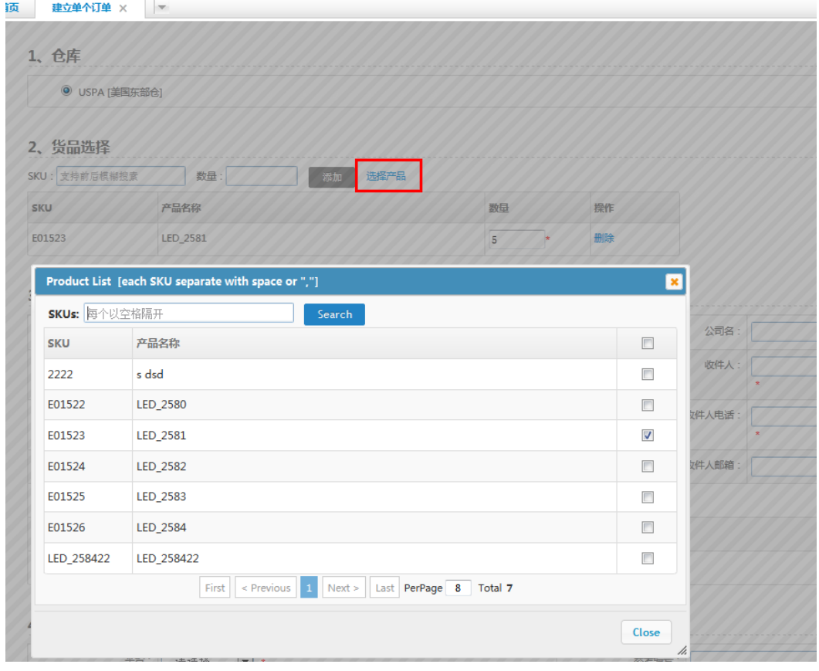
Task: Select the LED_258422 row checkbox
Action: (x=648, y=558)
